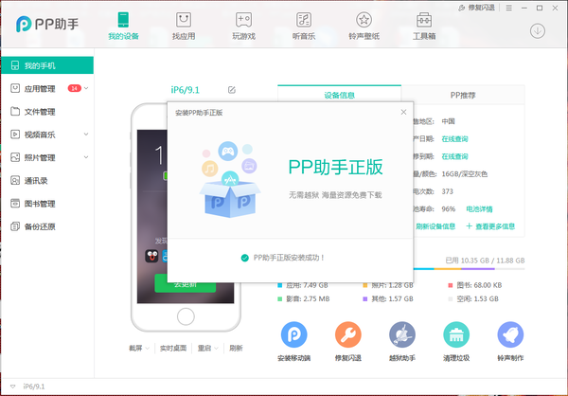Open the 截屏 screenshot dropdown

pyautogui.click(x=139, y=348)
